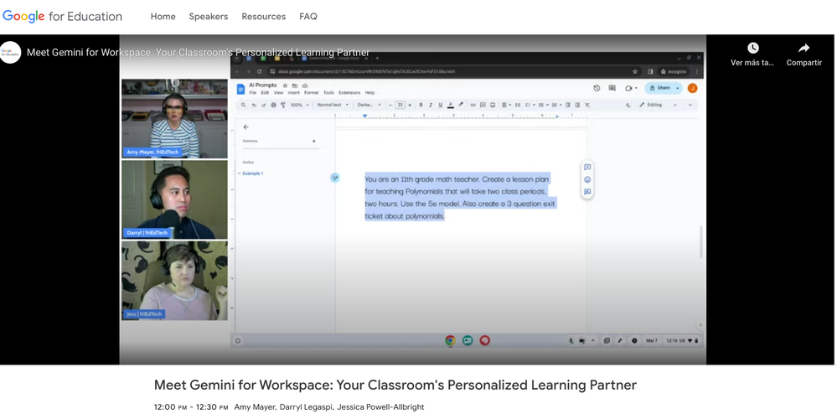Click the Ver más tarde clock icon

tap(752, 48)
